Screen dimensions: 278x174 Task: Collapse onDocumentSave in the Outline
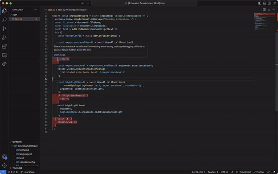point(12,146)
